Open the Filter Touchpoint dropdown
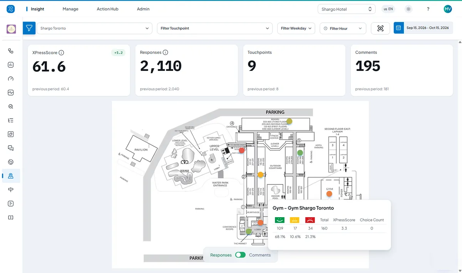The width and height of the screenshot is (462, 273). 215,28
